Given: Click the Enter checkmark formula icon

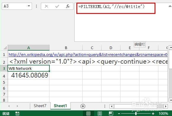Looking at the screenshot, I should click(57, 6).
